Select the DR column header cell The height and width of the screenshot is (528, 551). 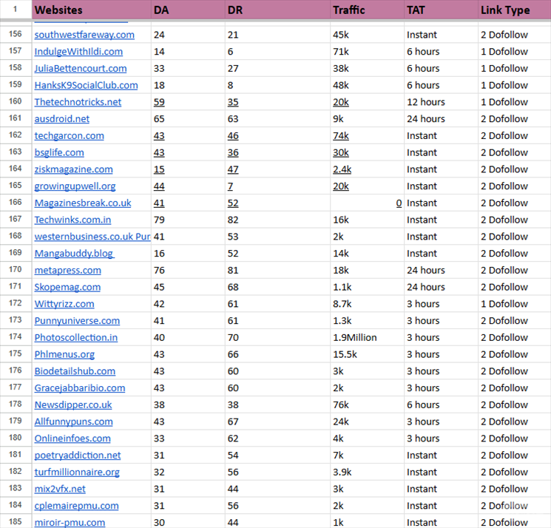pyautogui.click(x=277, y=10)
